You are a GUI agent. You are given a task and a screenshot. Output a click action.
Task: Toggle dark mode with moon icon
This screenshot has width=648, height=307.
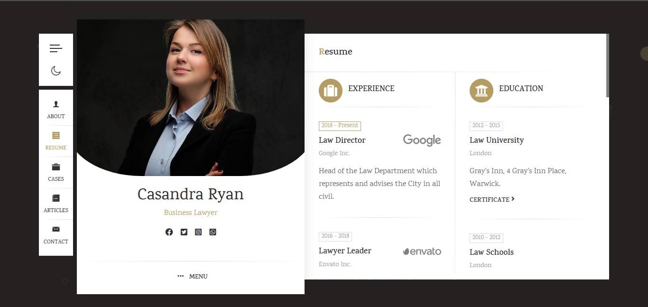56,71
